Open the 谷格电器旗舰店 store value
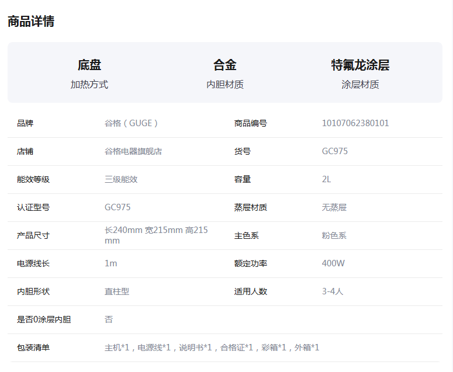The height and width of the screenshot is (372, 453). (133, 151)
